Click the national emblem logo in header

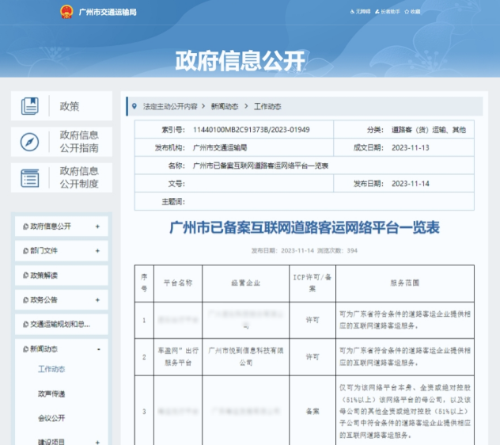[x=66, y=13]
